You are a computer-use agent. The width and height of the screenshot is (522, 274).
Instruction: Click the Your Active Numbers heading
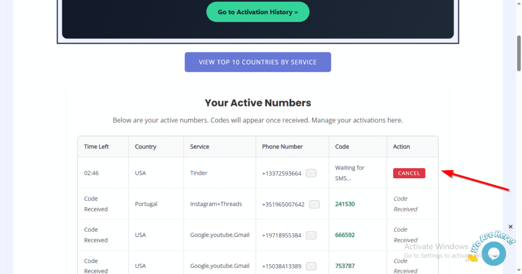tap(258, 103)
